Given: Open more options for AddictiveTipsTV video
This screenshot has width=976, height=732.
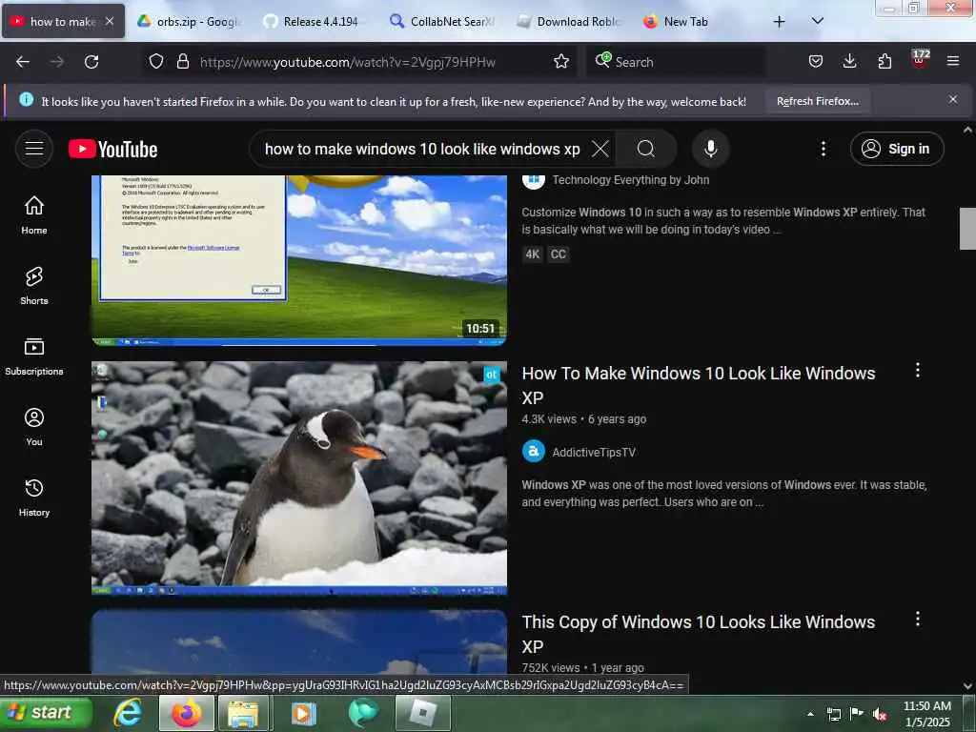Looking at the screenshot, I should 917,371.
